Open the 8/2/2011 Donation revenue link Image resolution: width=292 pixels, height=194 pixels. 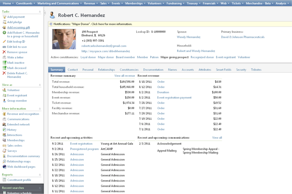(163, 92)
